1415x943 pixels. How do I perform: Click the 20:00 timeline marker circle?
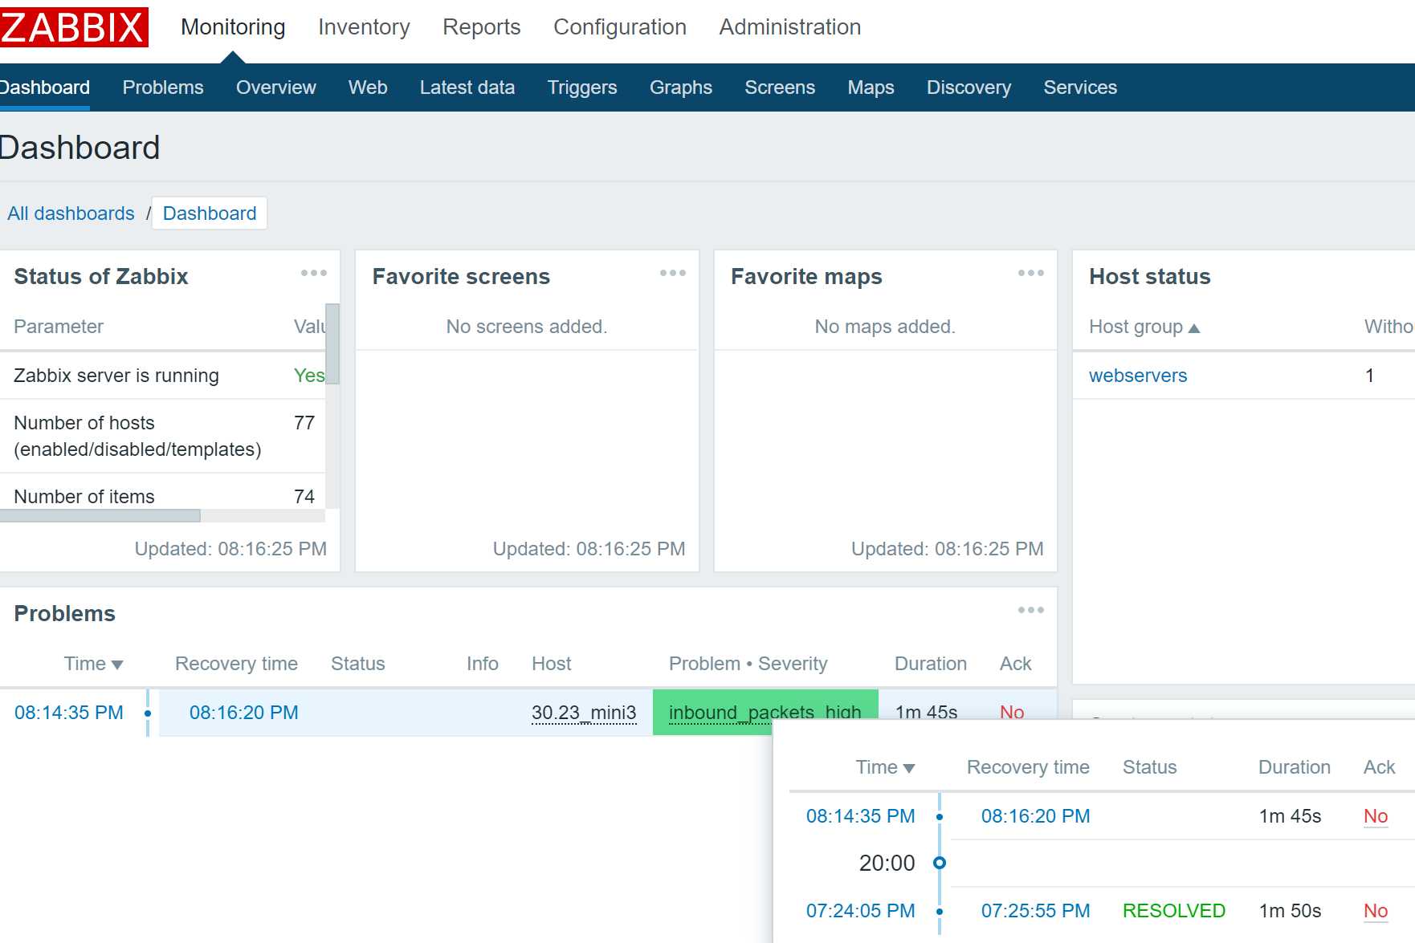click(940, 863)
